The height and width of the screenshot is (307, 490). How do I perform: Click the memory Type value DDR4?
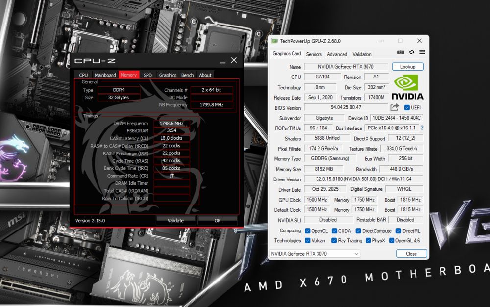(x=119, y=90)
